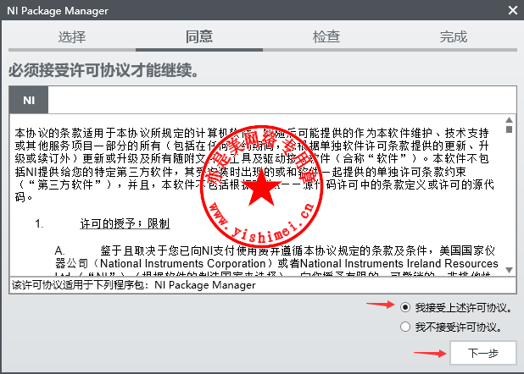Close the NI Package Manager window
Screen dimensions: 524x374
coord(513,10)
